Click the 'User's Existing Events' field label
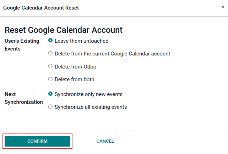 point(22,45)
